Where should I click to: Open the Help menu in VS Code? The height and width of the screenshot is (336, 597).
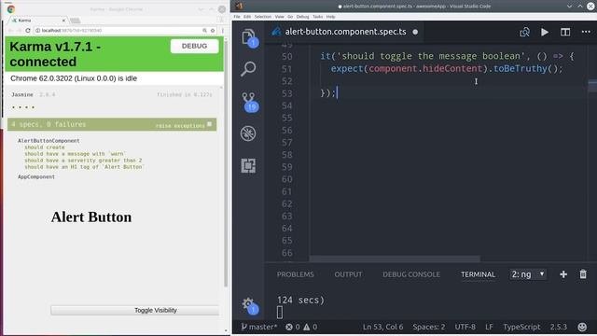pos(331,17)
